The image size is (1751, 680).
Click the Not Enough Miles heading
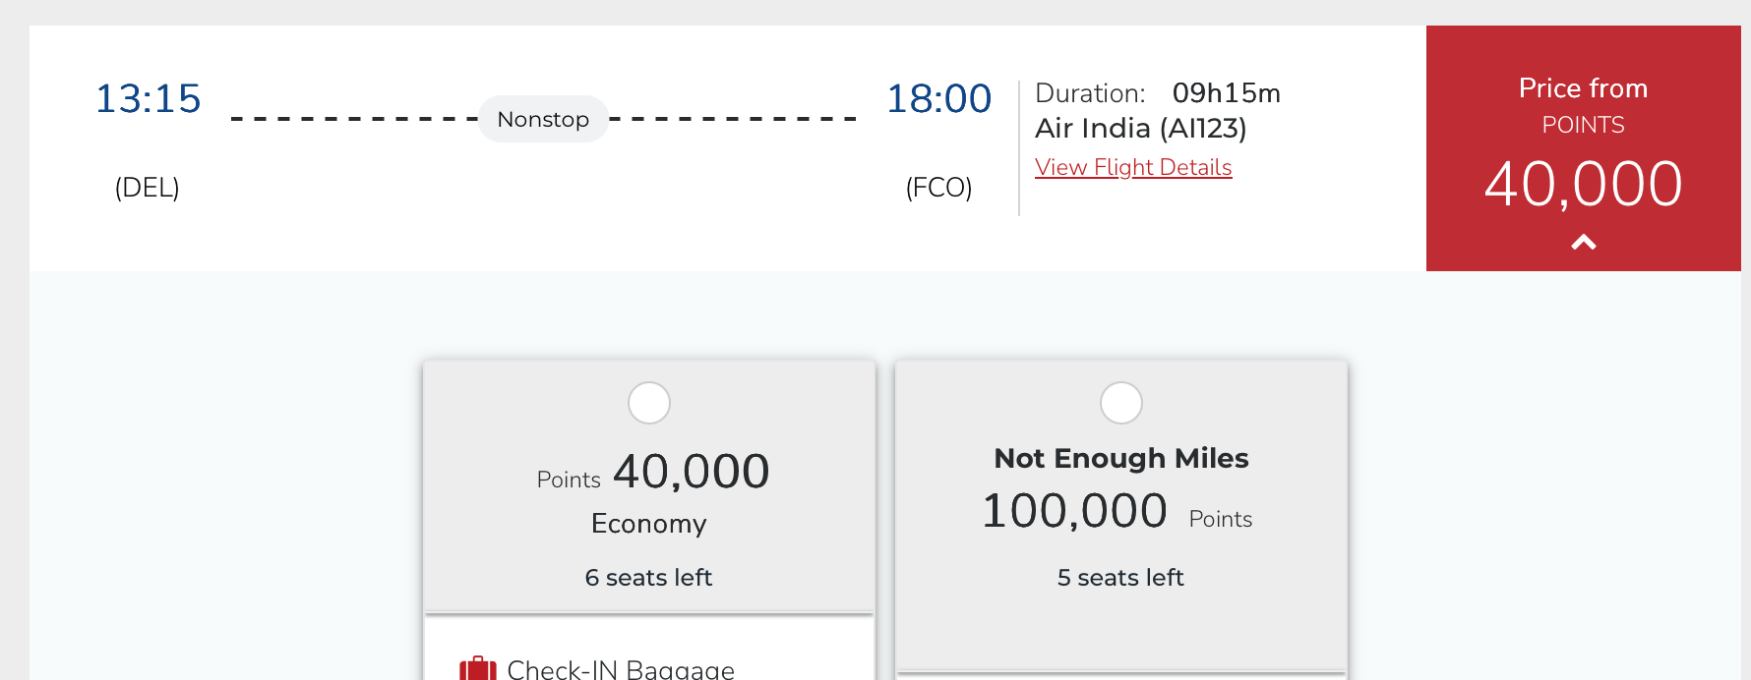(x=1120, y=458)
